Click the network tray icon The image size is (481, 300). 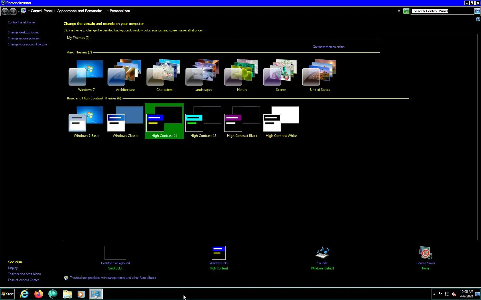[447, 294]
